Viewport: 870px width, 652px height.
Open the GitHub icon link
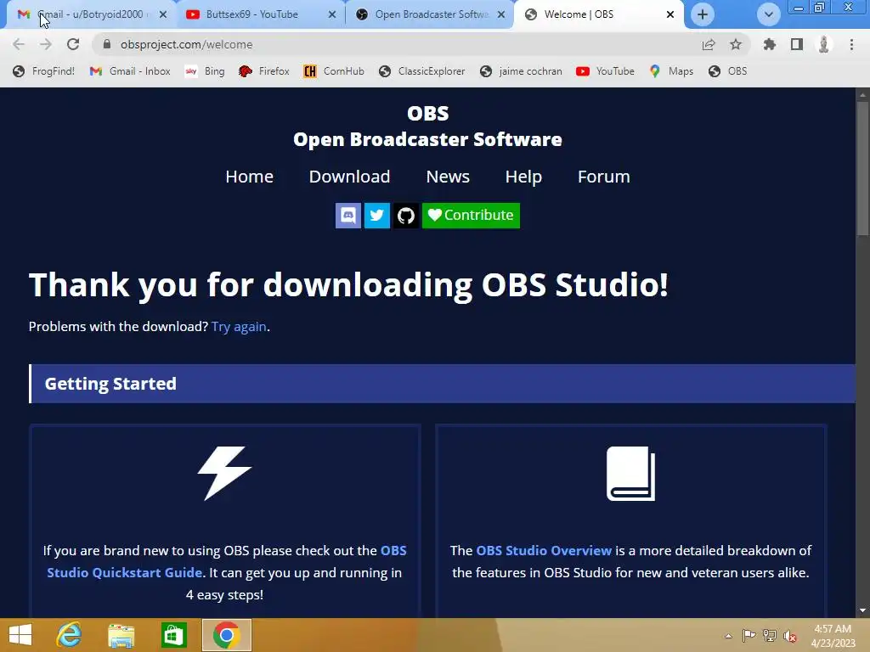405,215
